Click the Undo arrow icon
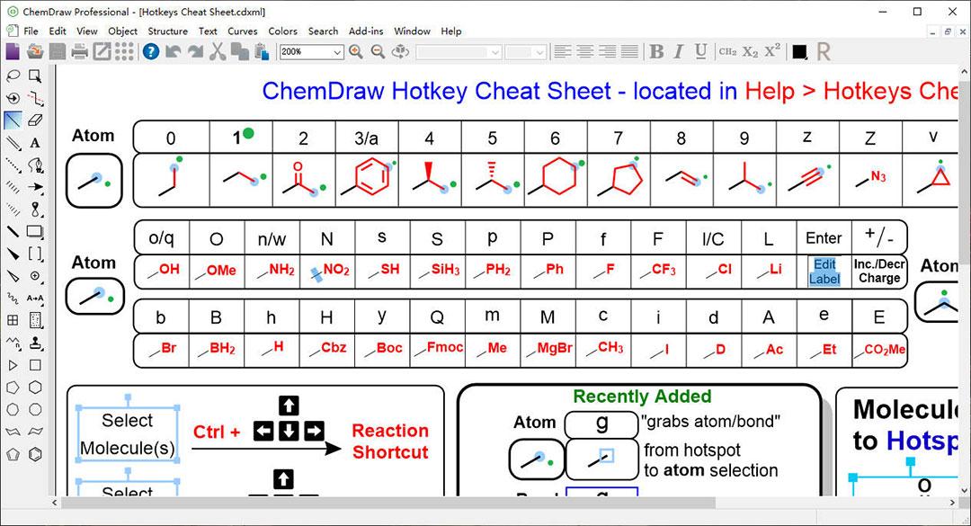This screenshot has width=971, height=526. [174, 51]
